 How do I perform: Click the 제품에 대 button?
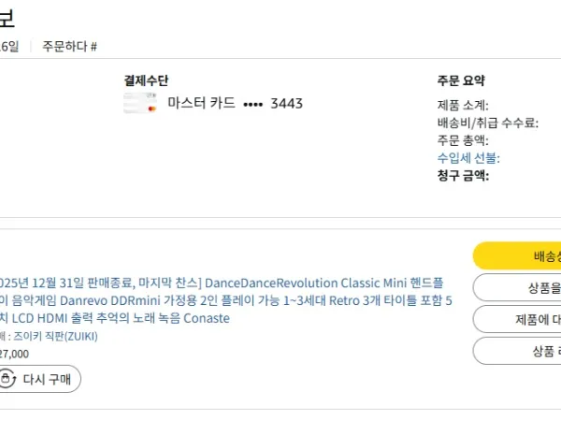click(x=517, y=319)
